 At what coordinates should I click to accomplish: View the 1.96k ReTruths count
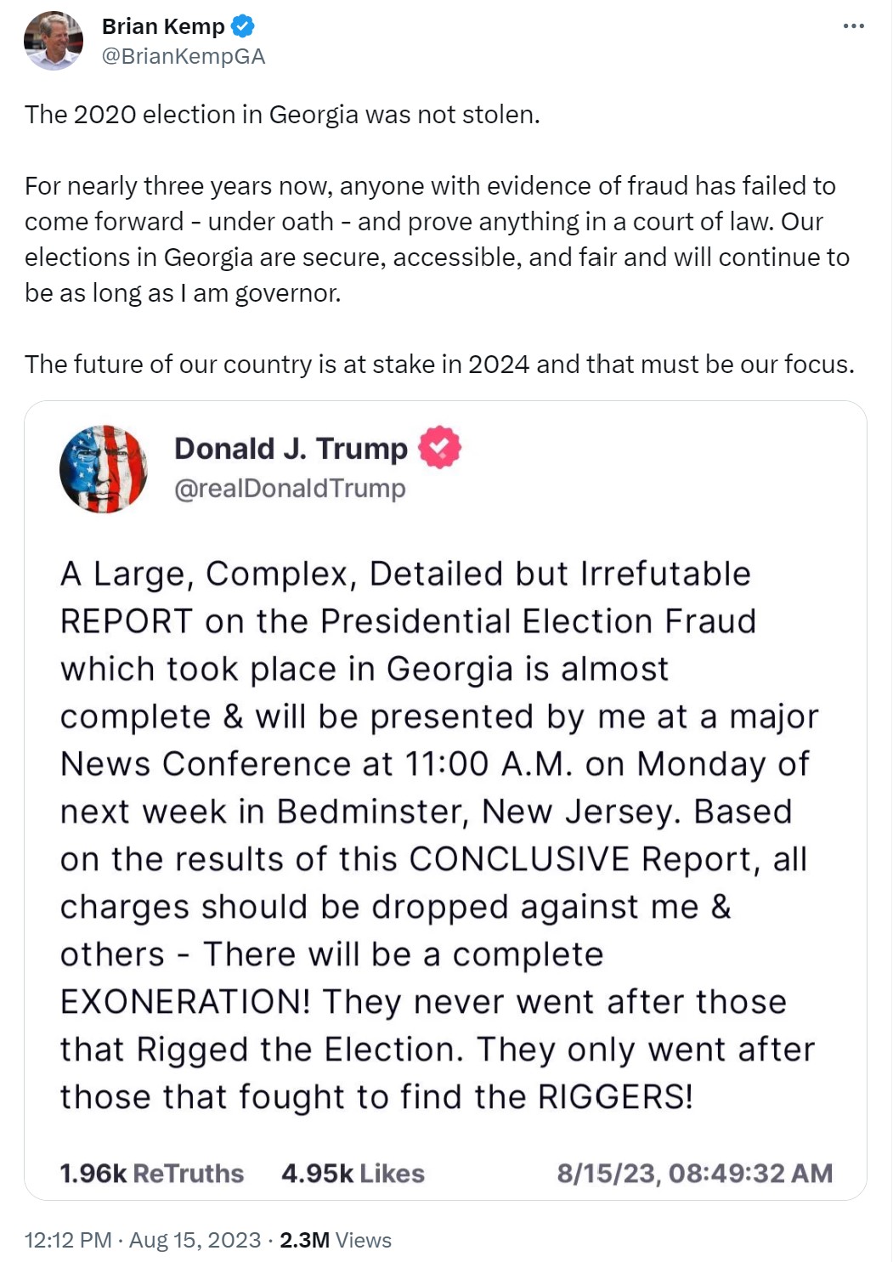(x=151, y=1173)
